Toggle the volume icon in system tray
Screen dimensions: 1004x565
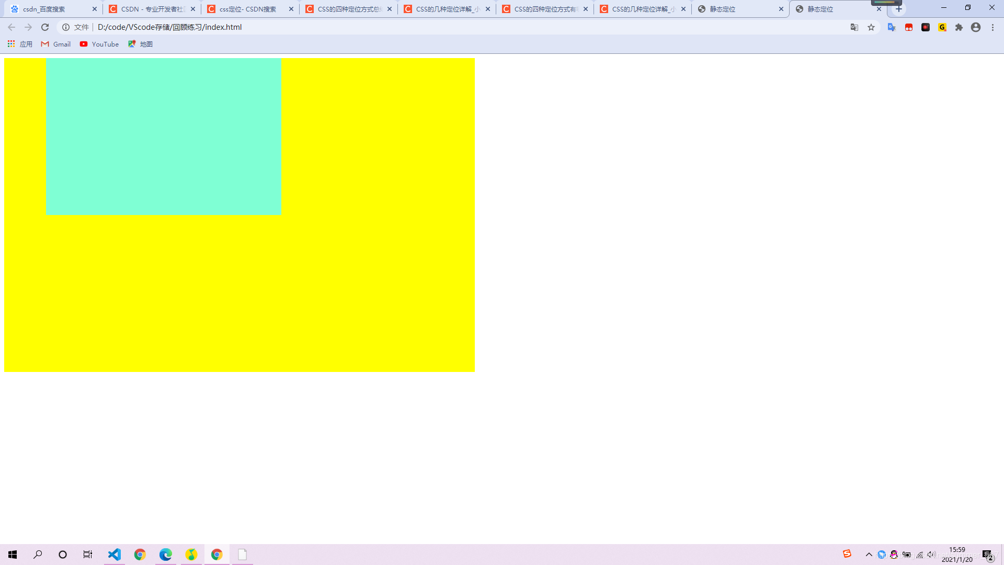(931, 555)
